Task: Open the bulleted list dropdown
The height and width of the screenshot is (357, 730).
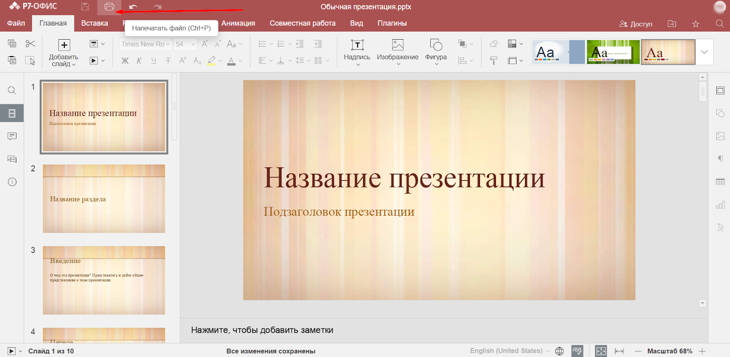Action: pyautogui.click(x=266, y=44)
